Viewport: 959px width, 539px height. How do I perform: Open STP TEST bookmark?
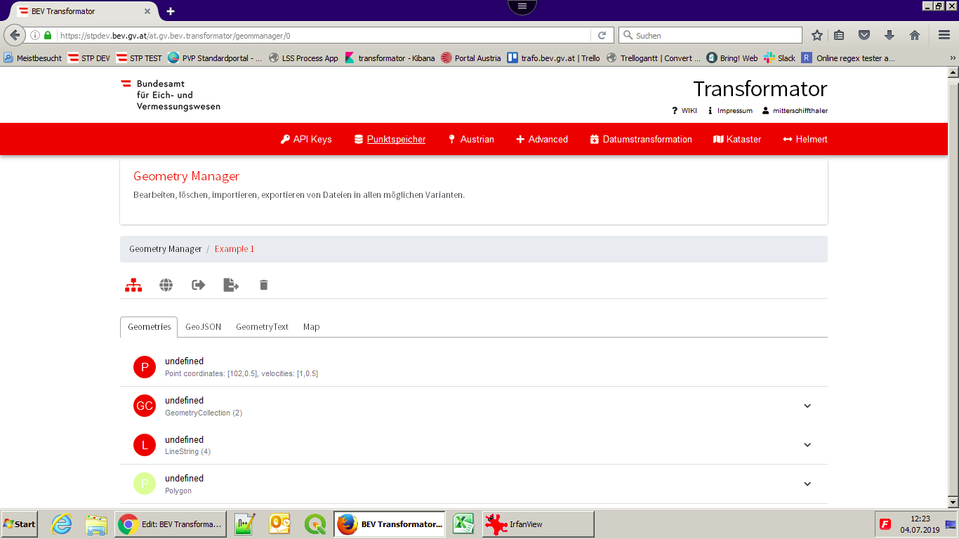[x=139, y=58]
